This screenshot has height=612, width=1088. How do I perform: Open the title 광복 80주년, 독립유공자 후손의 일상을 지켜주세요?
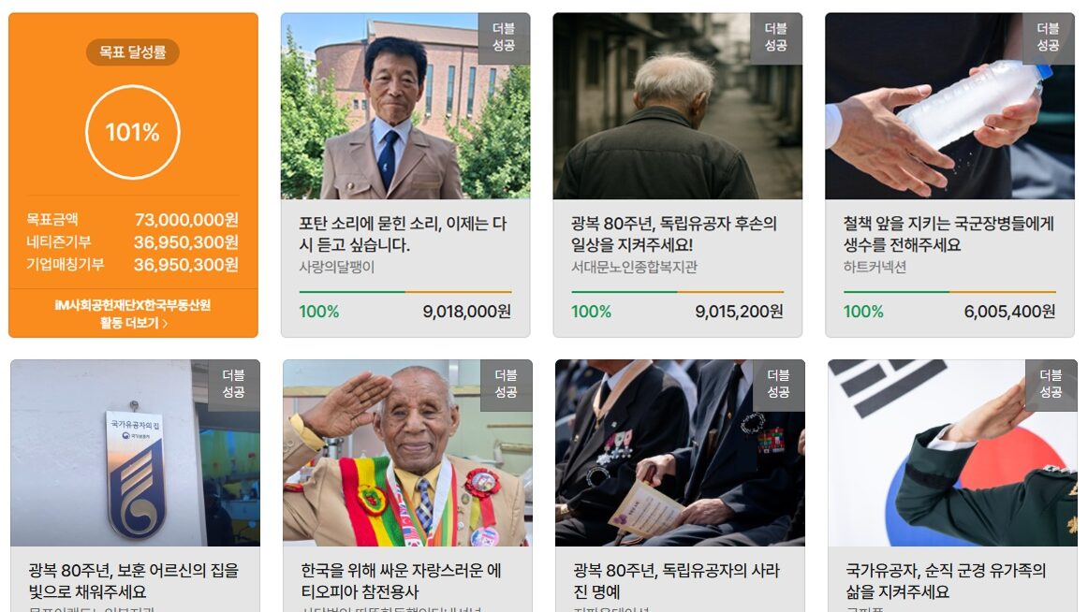click(674, 234)
